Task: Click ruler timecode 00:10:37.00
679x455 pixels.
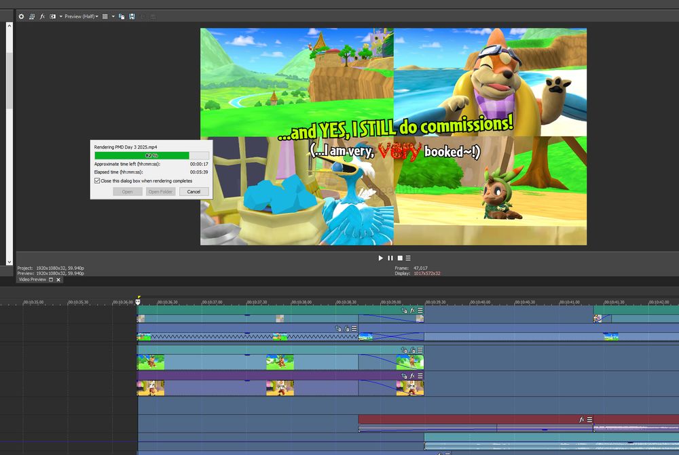Action: coord(212,302)
